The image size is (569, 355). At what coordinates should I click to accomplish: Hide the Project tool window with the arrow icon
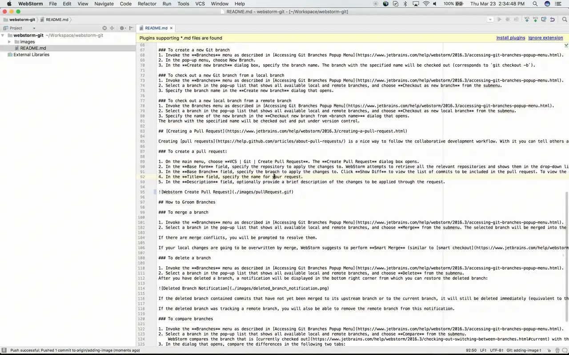click(130, 28)
